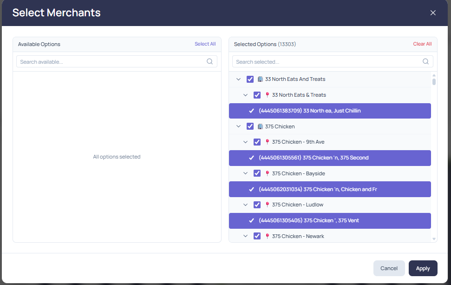Click the selected list scrollbar thumb
451x285 pixels.
click(x=434, y=82)
